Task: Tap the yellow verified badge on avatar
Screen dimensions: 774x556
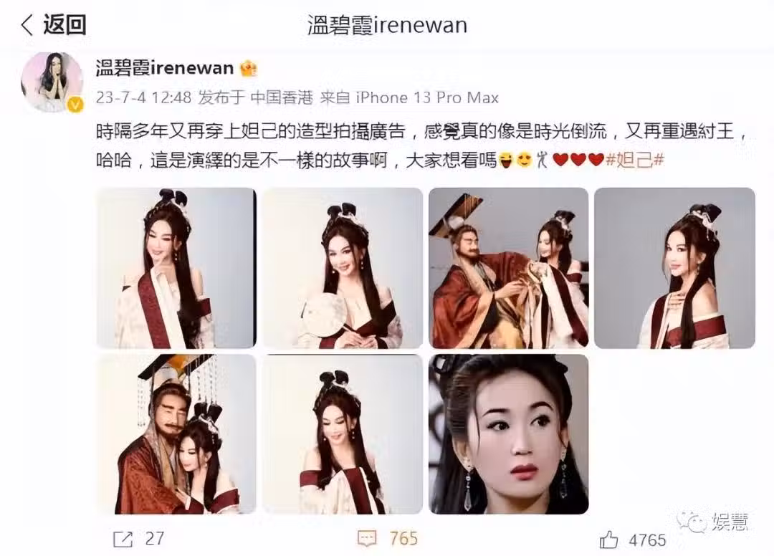Action: (75, 105)
